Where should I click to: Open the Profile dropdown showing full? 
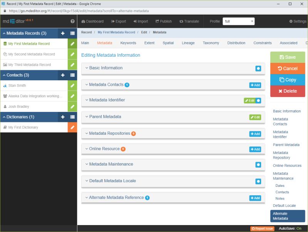click(x=238, y=21)
